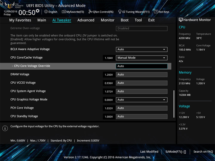Viewport: 215px width, 161px height.
Task: Select the Ai Tweaker tab
Action: pyautogui.click(x=62, y=20)
